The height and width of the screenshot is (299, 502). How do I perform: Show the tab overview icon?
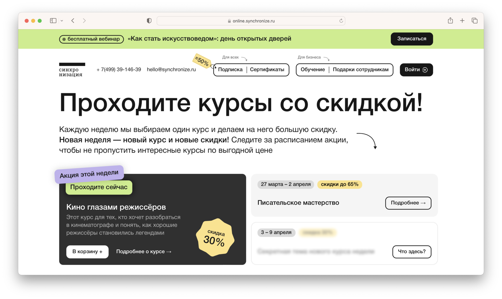click(475, 21)
